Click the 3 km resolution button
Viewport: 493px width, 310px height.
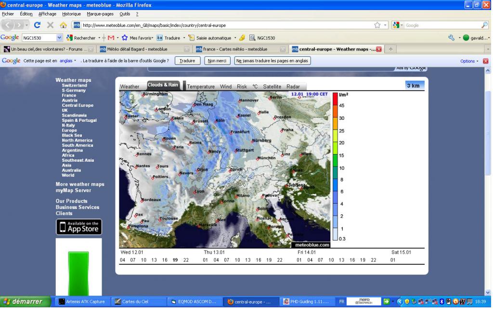pos(415,86)
